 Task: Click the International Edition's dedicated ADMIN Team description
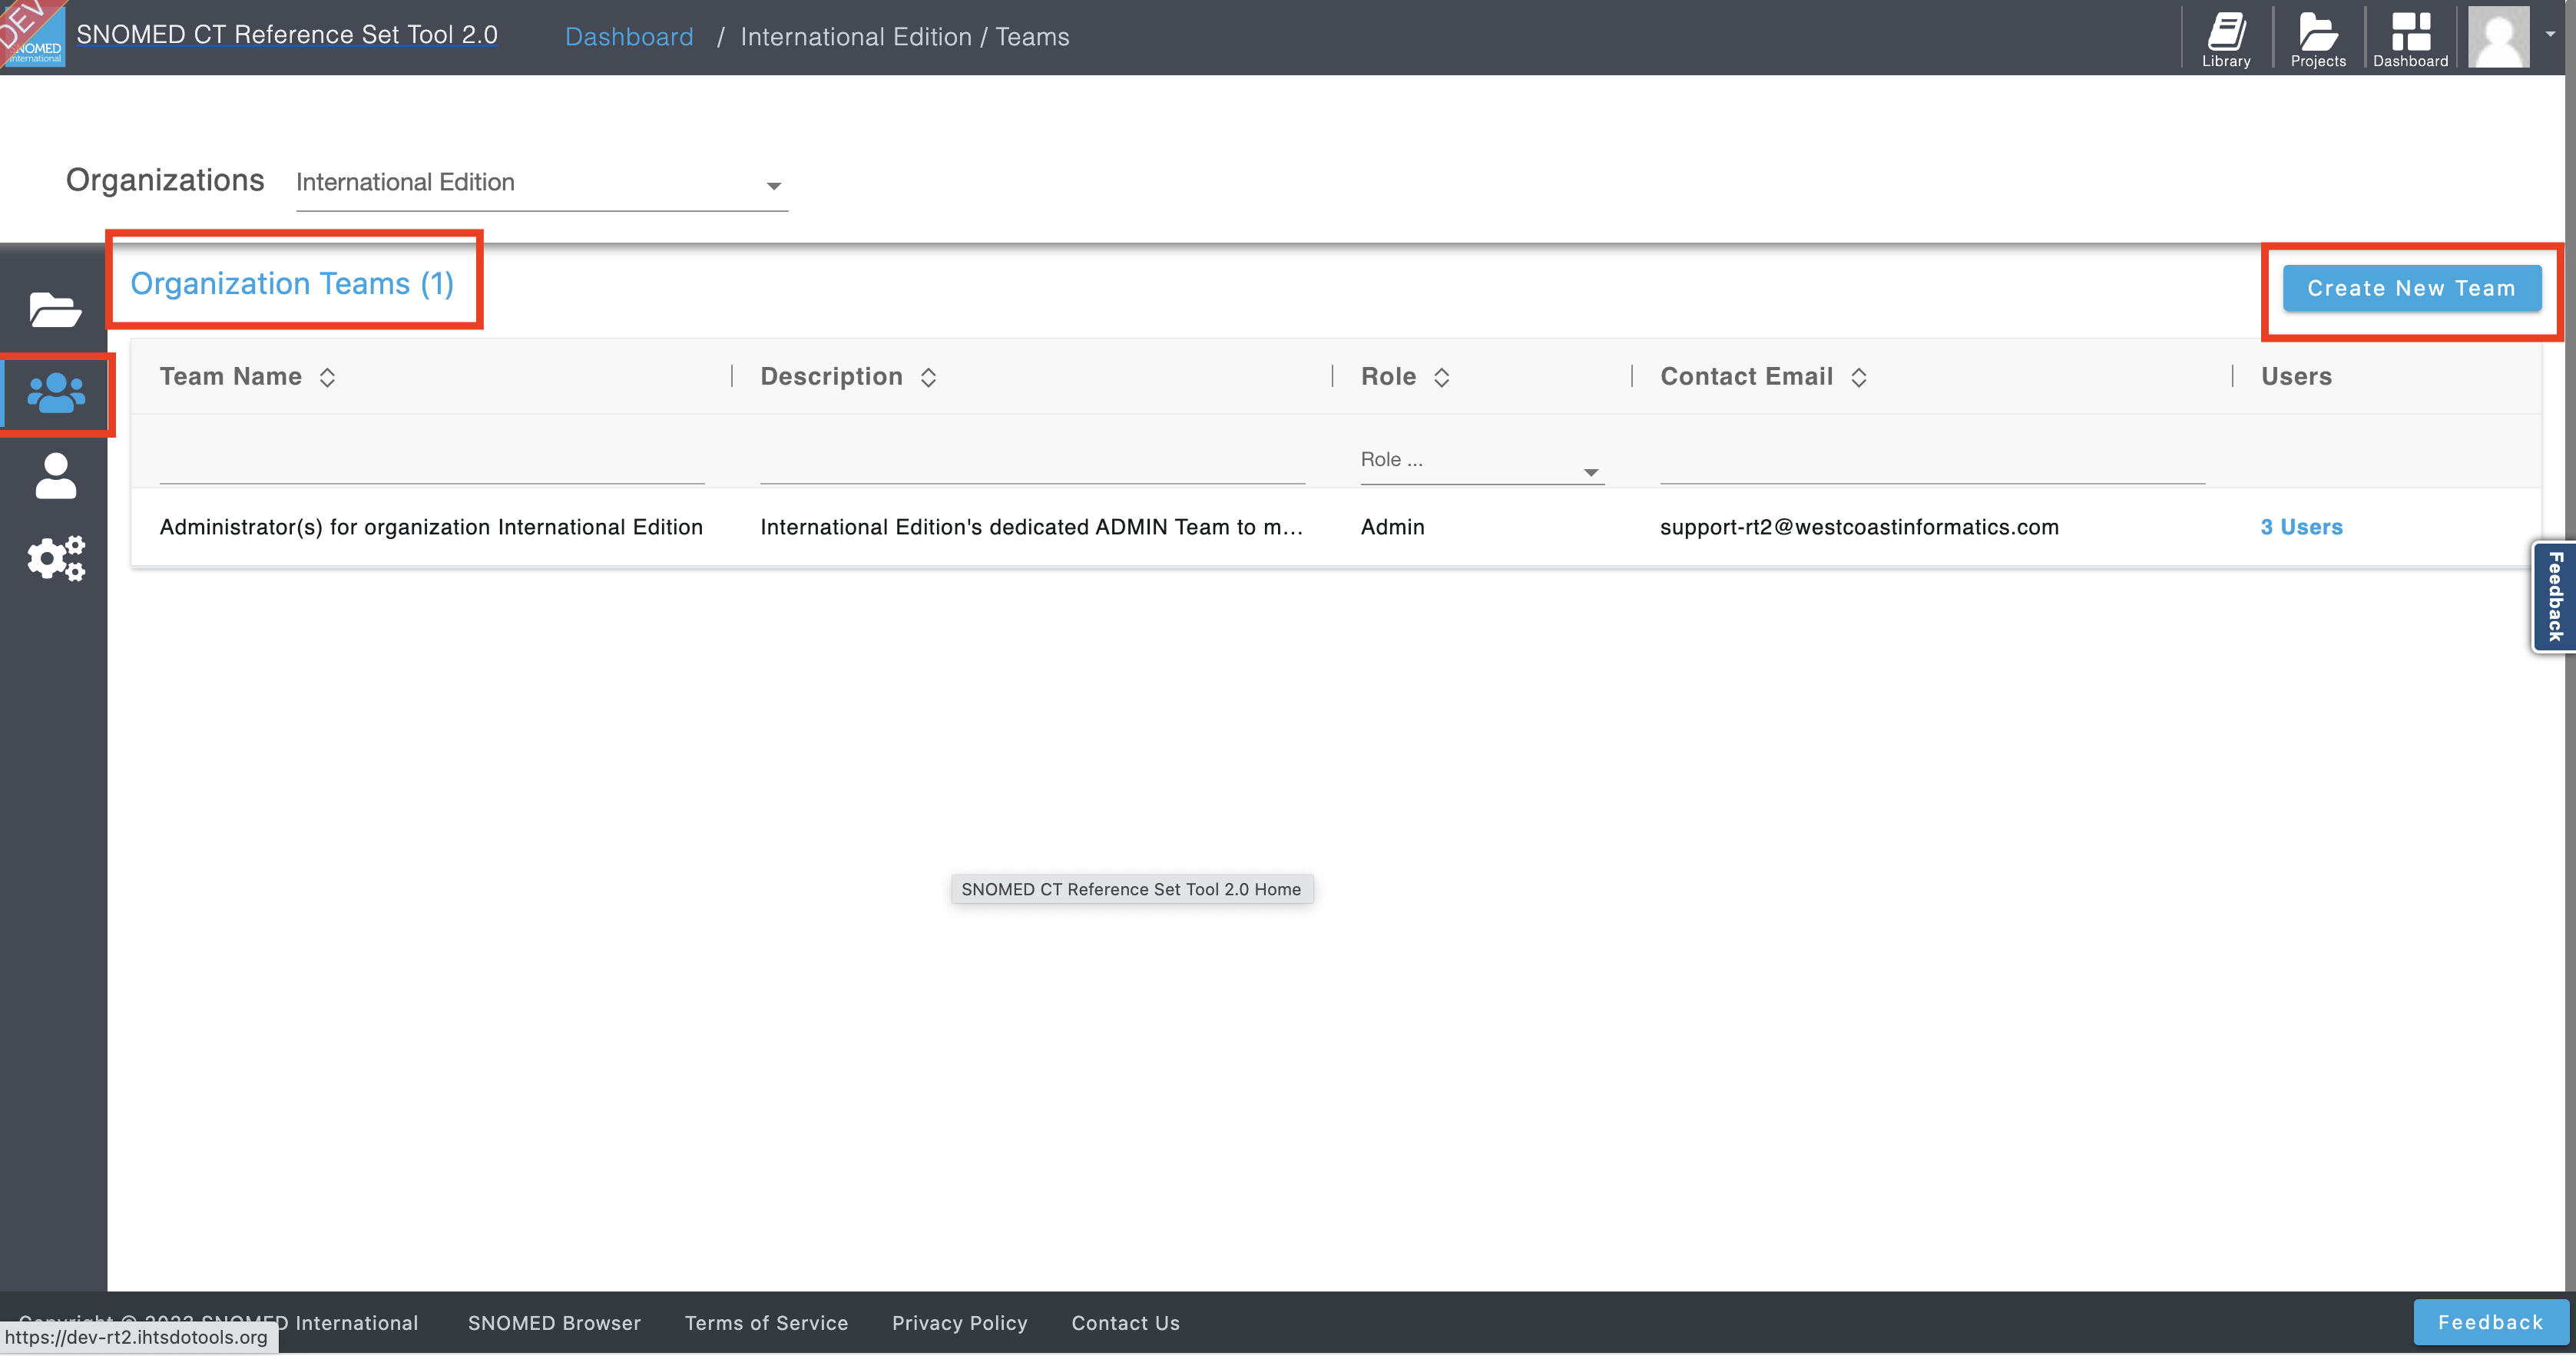point(1031,527)
